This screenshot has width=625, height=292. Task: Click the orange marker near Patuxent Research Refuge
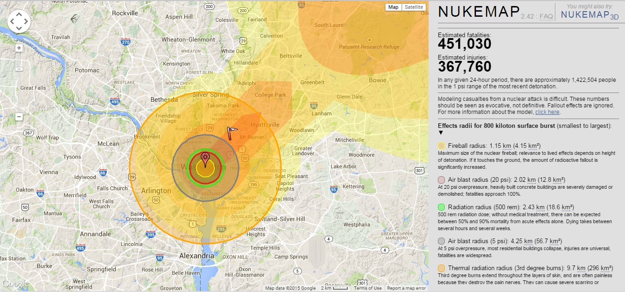370,40
